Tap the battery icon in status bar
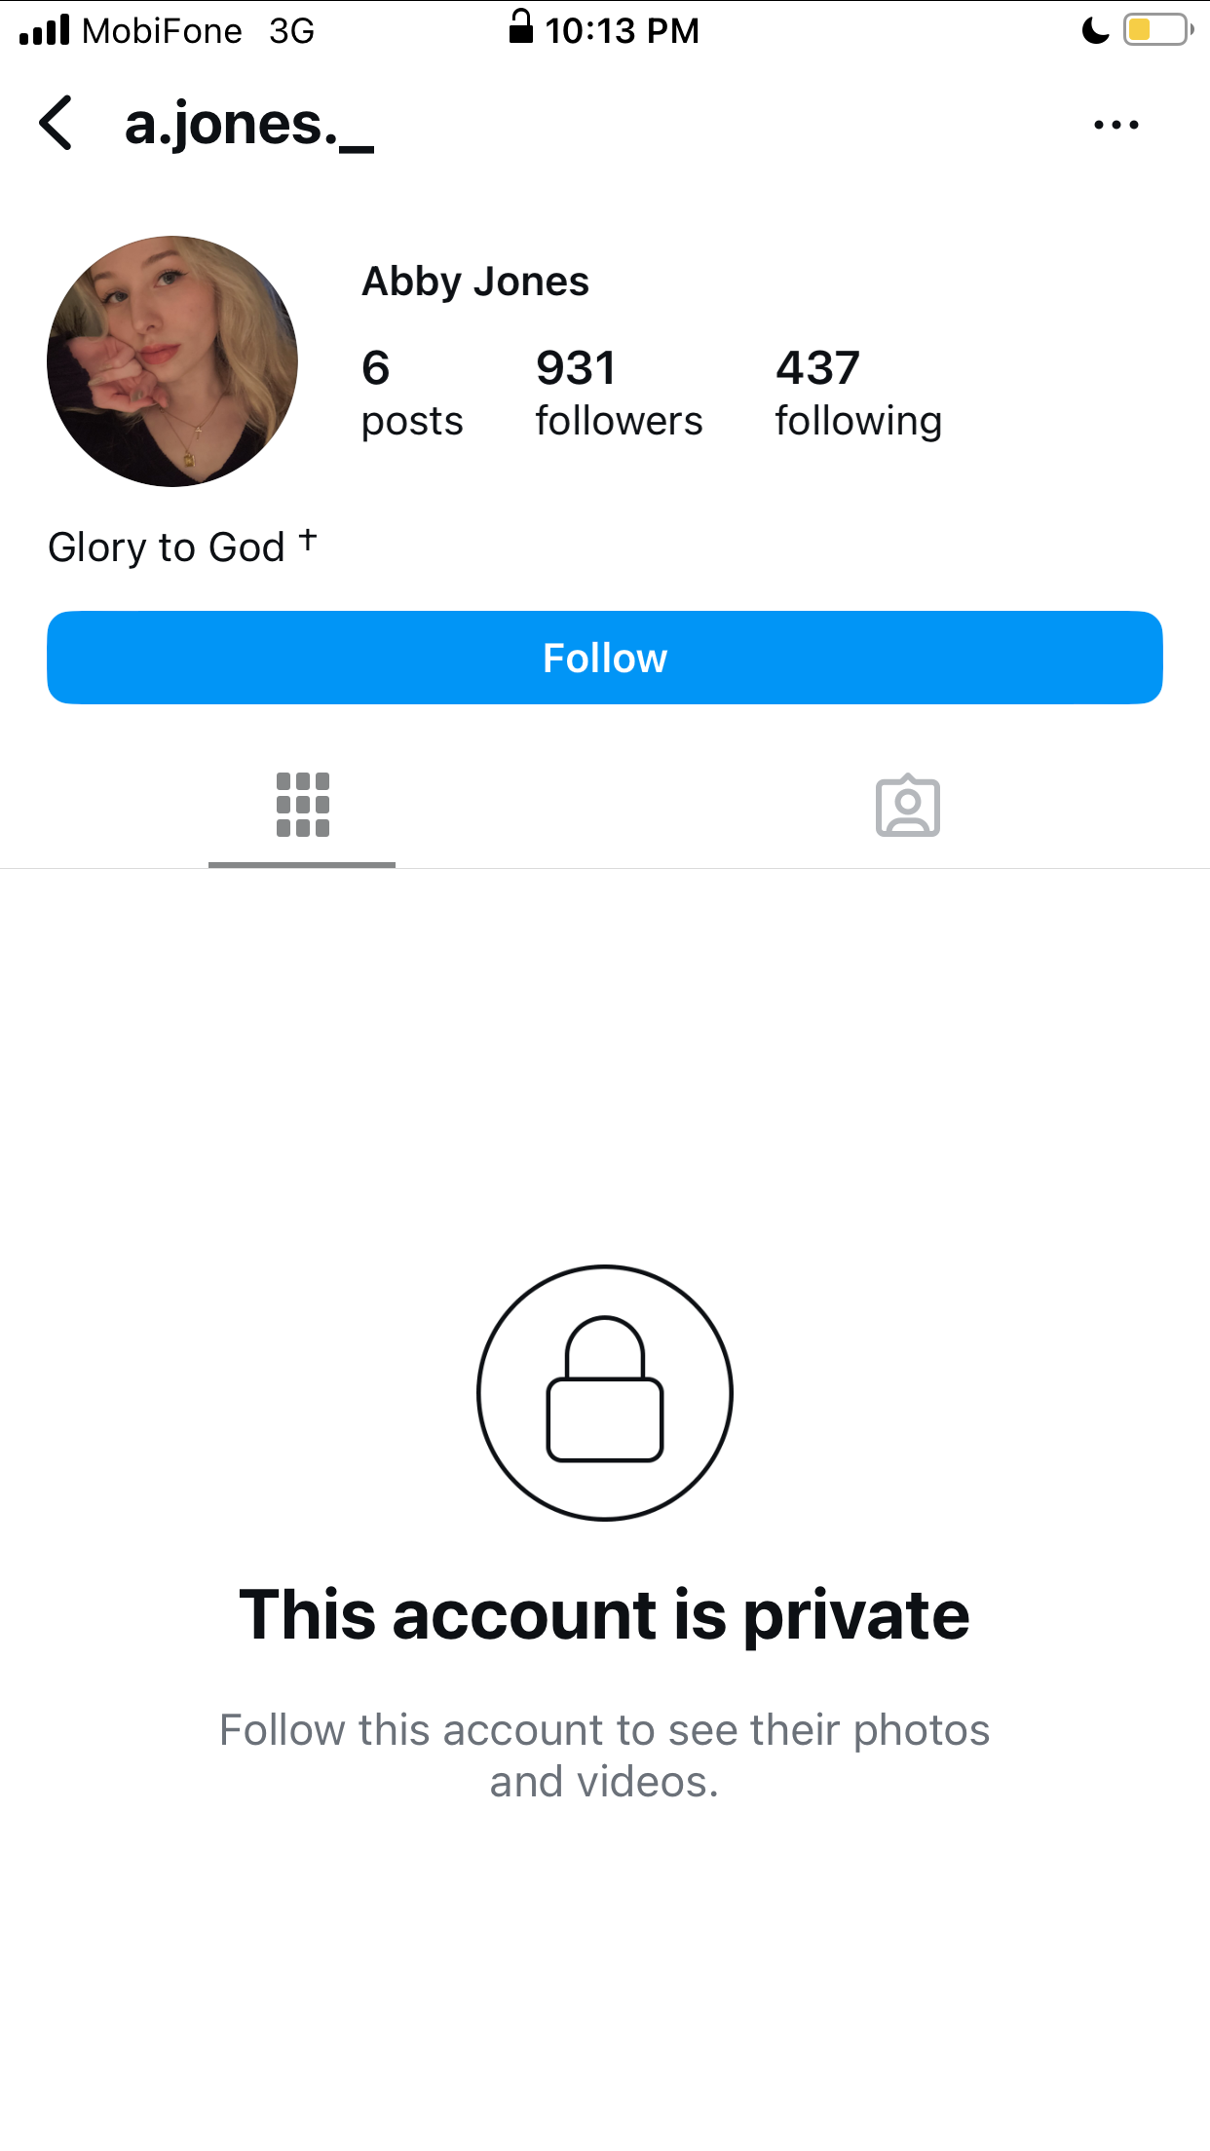The width and height of the screenshot is (1210, 2151). click(x=1158, y=30)
